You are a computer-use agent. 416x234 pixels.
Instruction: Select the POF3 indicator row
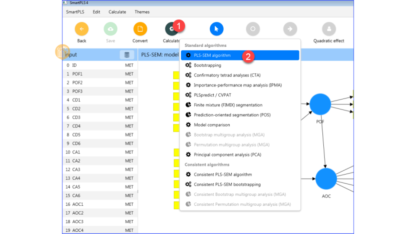click(100, 91)
